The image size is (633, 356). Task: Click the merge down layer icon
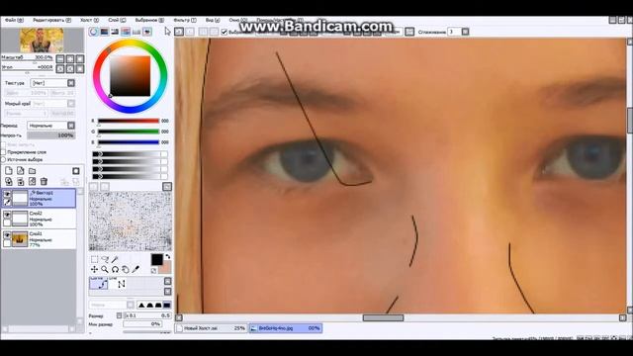20,182
